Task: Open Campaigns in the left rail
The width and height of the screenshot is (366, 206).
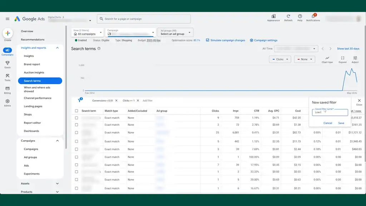Action: pyautogui.click(x=8, y=51)
